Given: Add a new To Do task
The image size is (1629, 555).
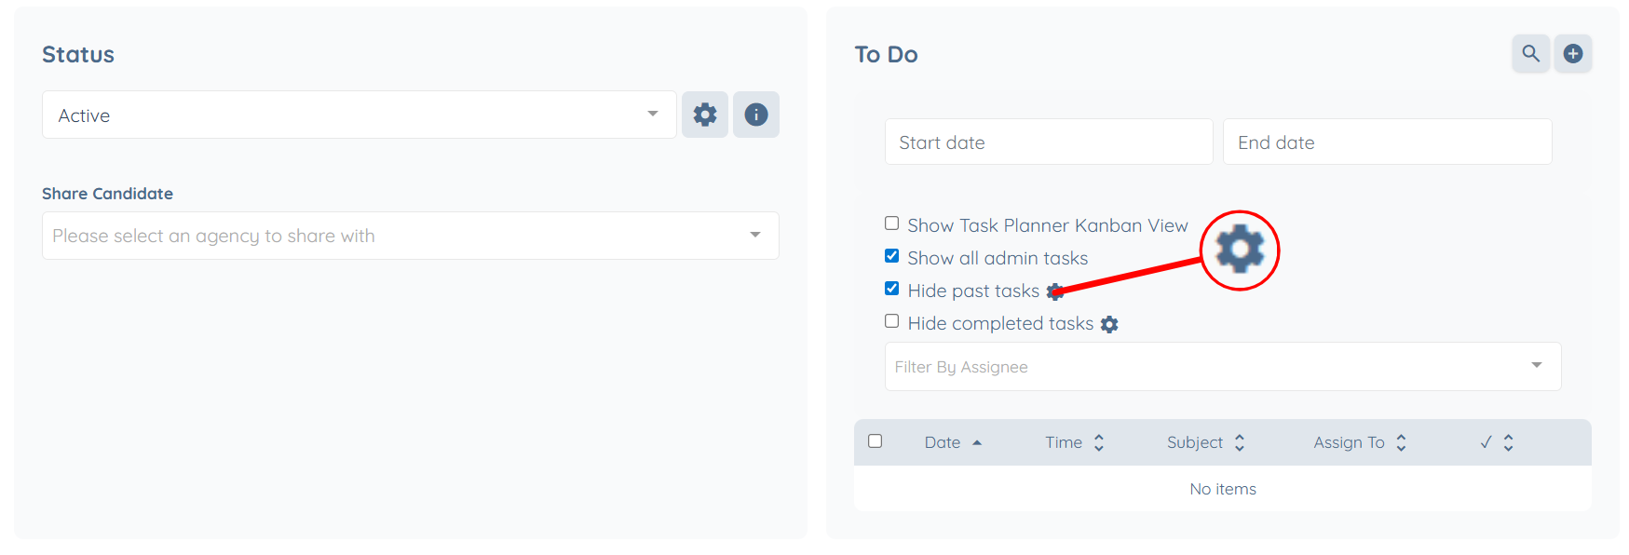Looking at the screenshot, I should click(1573, 54).
